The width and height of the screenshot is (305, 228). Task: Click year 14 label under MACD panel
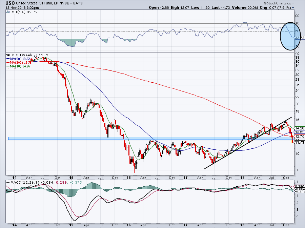(x=14, y=225)
